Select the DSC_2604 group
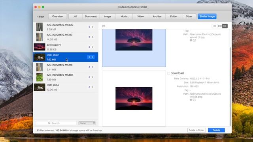 point(66,87)
